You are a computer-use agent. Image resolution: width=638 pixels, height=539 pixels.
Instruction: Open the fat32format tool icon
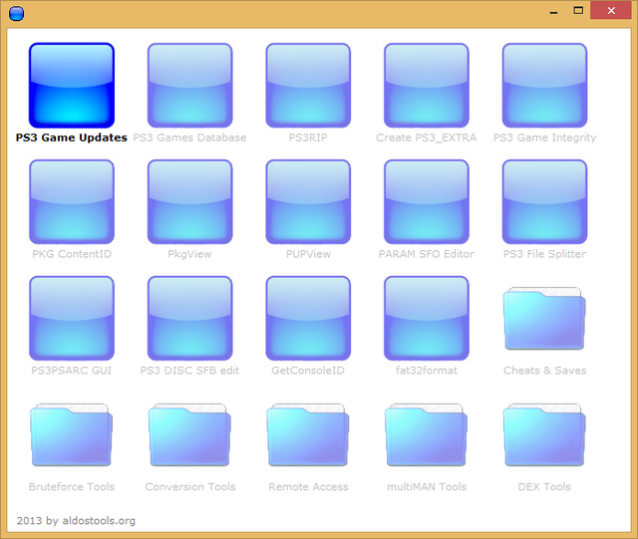(427, 318)
